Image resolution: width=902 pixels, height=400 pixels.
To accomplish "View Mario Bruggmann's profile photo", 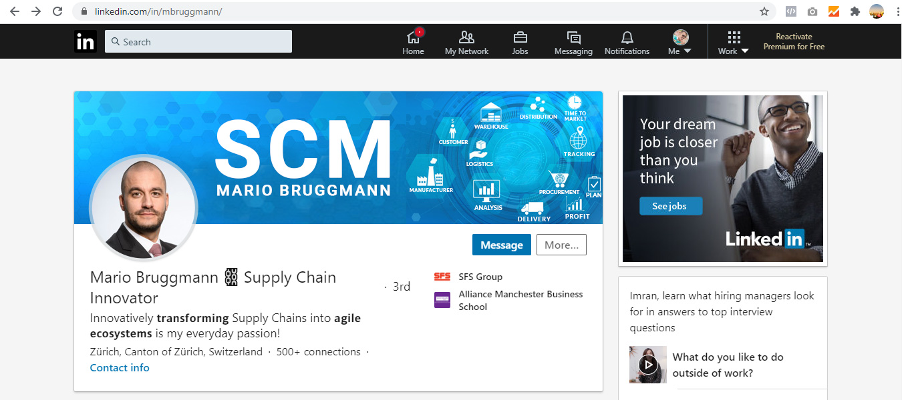I will [x=144, y=208].
